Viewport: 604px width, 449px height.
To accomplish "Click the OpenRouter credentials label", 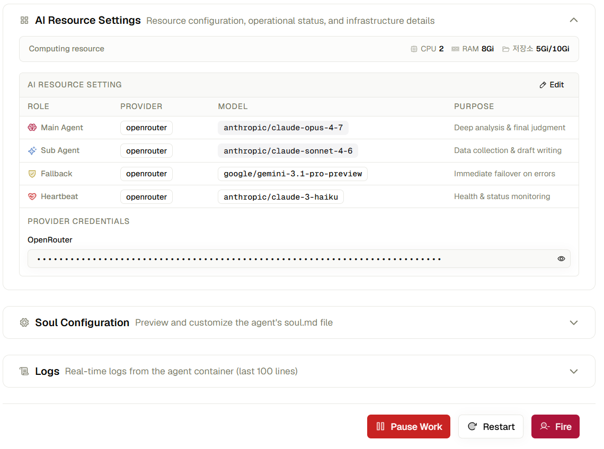I will point(50,240).
